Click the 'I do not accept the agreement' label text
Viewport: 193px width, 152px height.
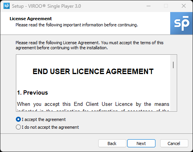[x=50, y=127]
